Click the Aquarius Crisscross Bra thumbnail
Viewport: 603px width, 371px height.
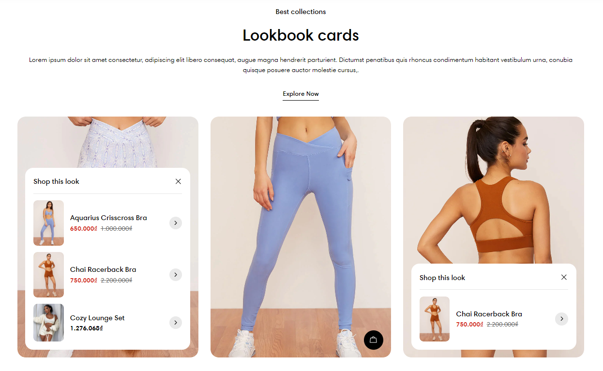[x=48, y=223]
